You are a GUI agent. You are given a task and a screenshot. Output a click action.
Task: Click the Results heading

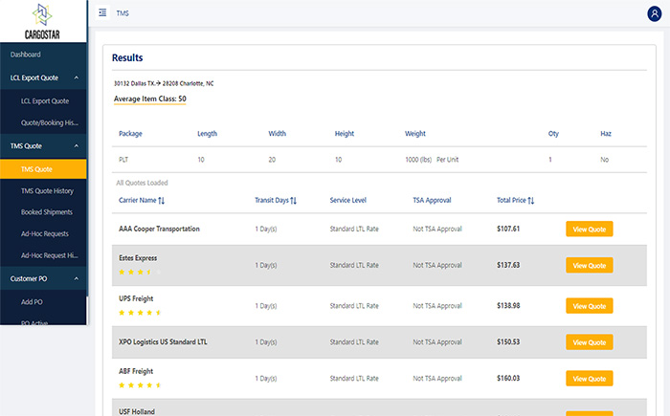tap(127, 57)
